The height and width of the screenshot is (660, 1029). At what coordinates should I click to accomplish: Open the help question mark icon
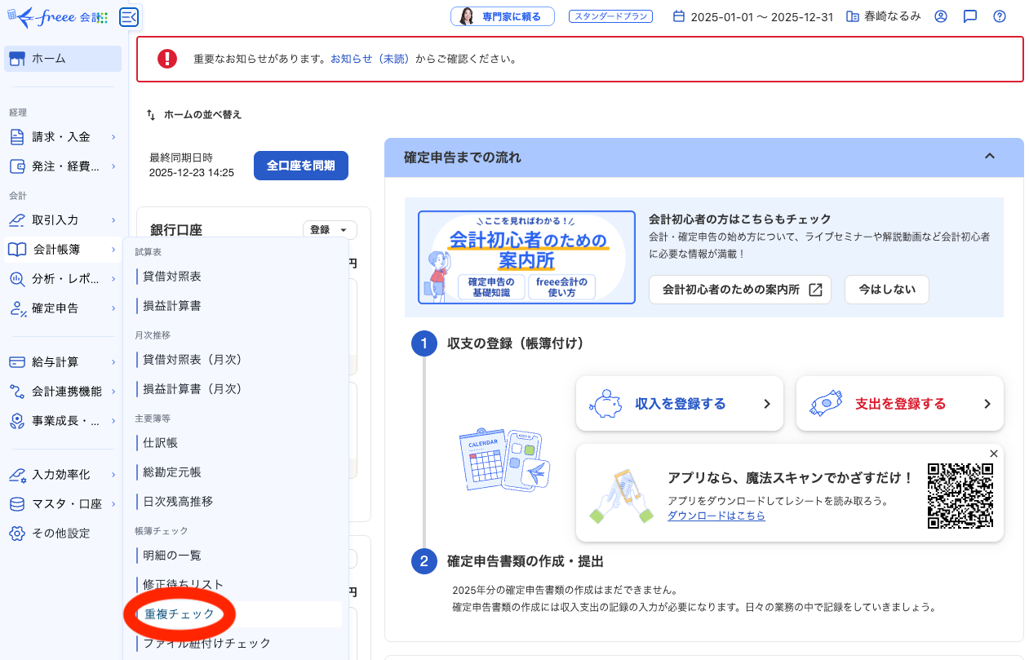click(x=999, y=16)
